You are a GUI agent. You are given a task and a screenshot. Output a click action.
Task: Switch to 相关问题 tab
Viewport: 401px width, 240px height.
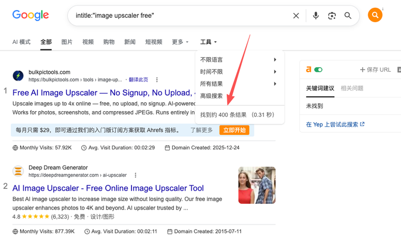pyautogui.click(x=352, y=88)
